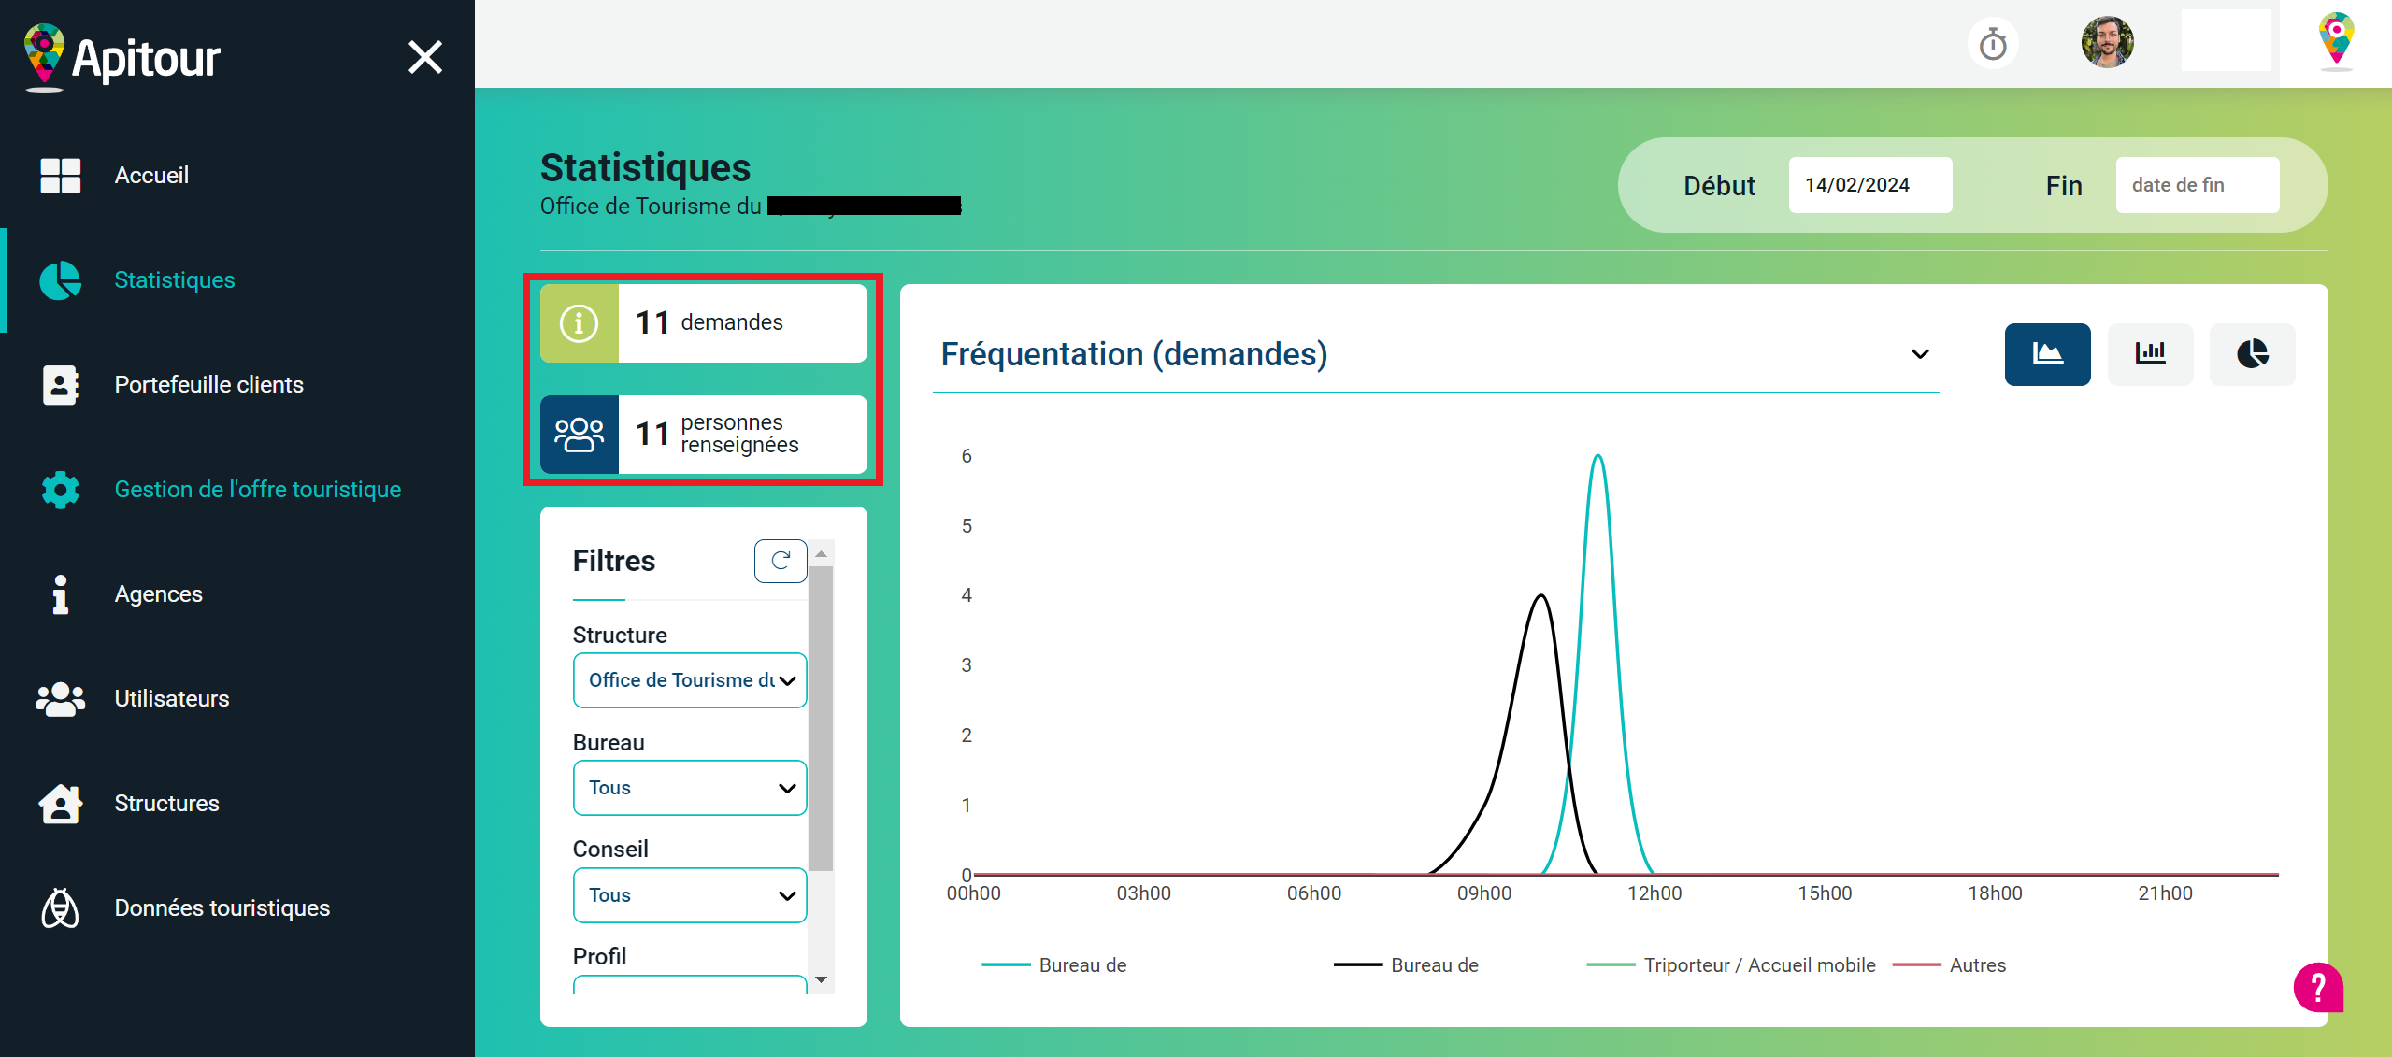This screenshot has width=2392, height=1057.
Task: Go to Portefeuille clients menu
Action: tap(208, 385)
